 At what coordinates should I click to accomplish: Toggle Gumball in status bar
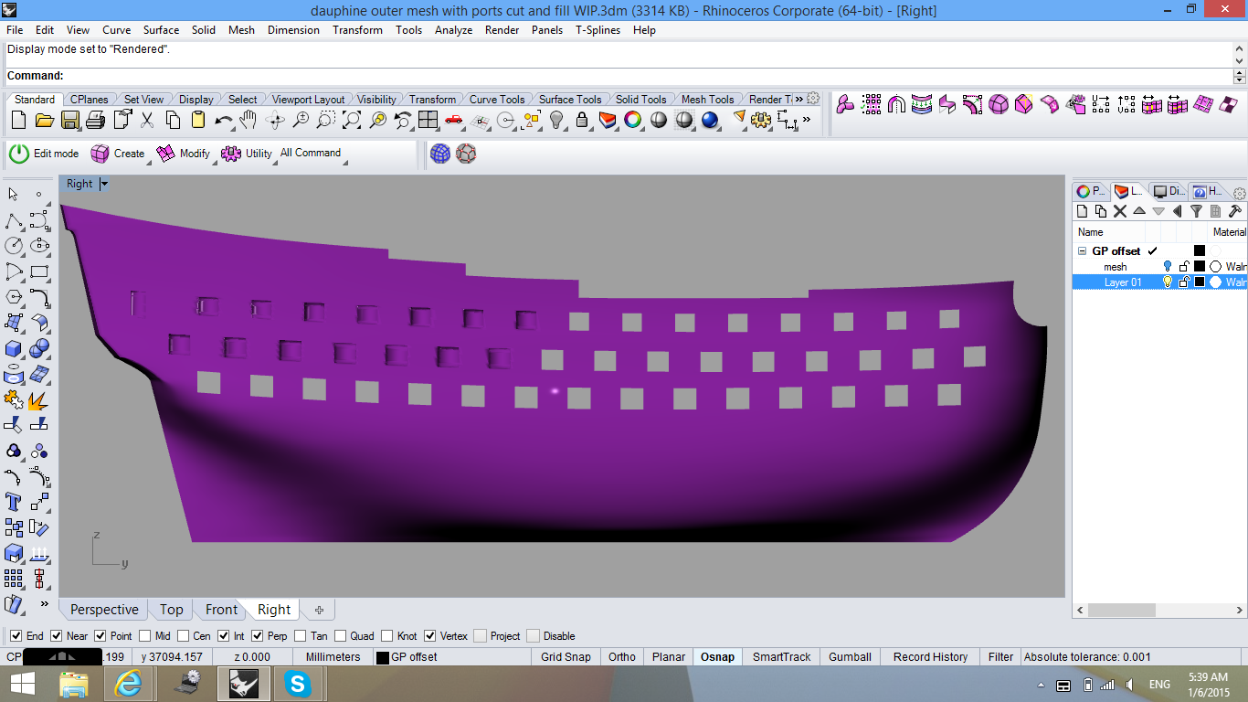coord(850,657)
